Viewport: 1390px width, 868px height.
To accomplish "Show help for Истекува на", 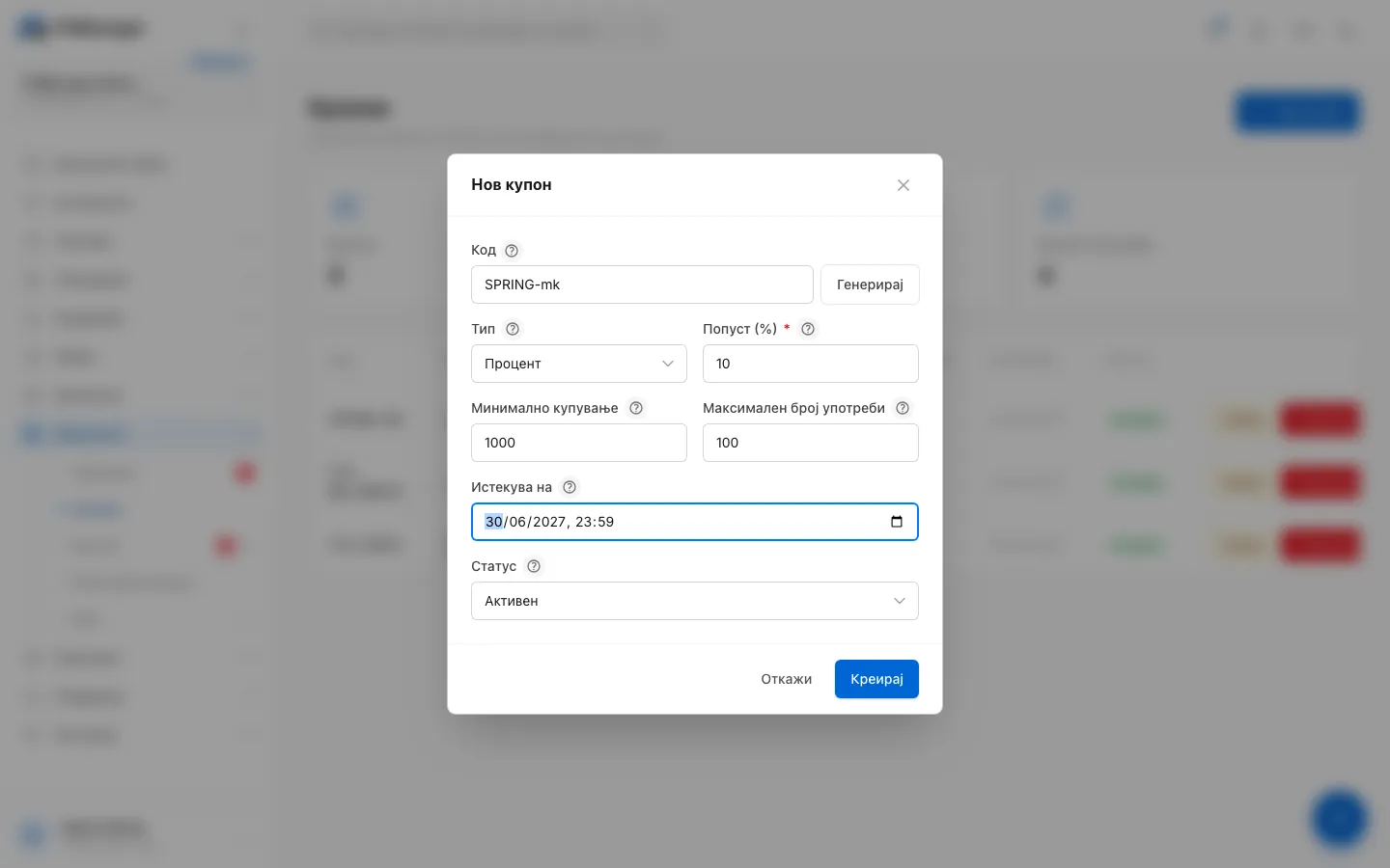I will tap(570, 488).
